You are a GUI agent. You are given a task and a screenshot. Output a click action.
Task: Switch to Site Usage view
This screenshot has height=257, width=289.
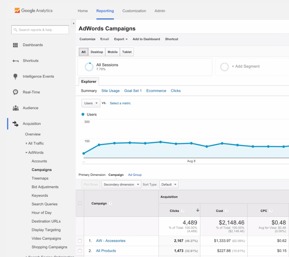[x=110, y=91]
